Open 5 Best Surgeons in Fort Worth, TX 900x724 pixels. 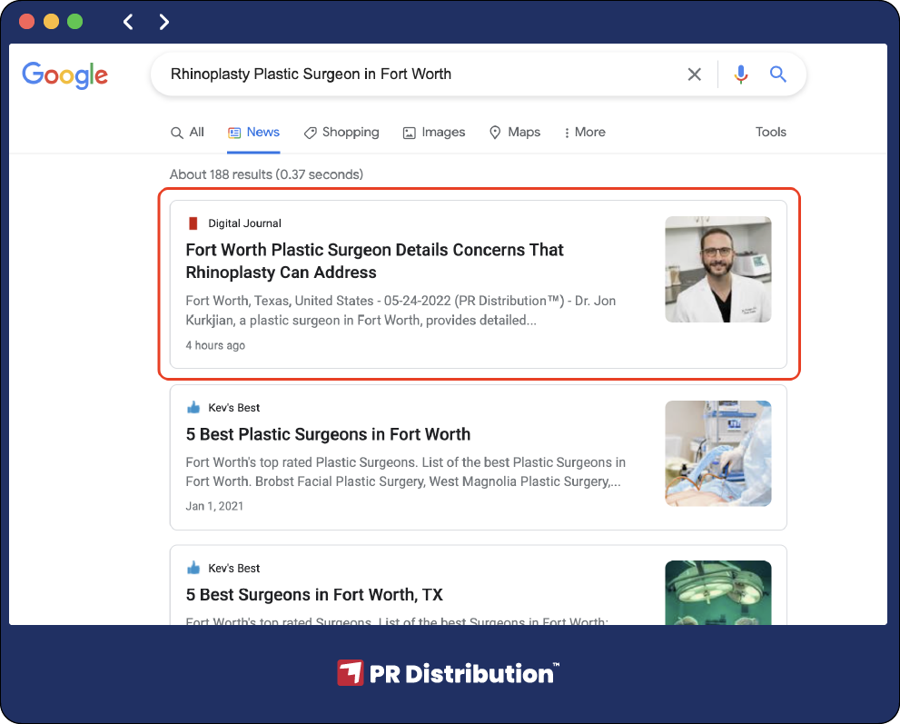[314, 595]
